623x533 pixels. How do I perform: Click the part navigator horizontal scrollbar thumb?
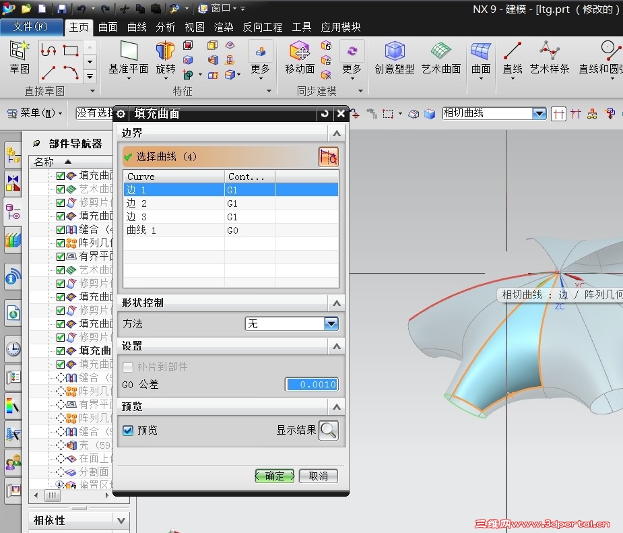[x=53, y=495]
